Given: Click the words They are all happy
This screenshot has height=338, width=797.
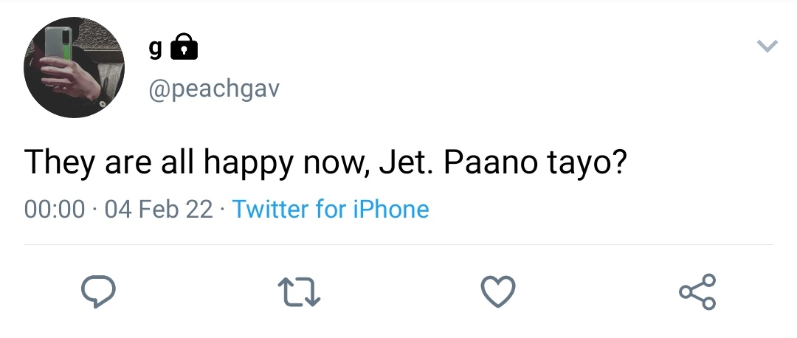Looking at the screenshot, I should pos(159,162).
